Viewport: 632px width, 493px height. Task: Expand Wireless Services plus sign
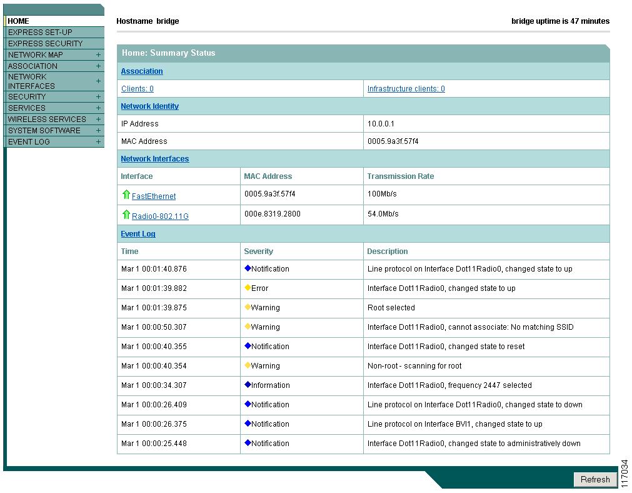pos(98,119)
